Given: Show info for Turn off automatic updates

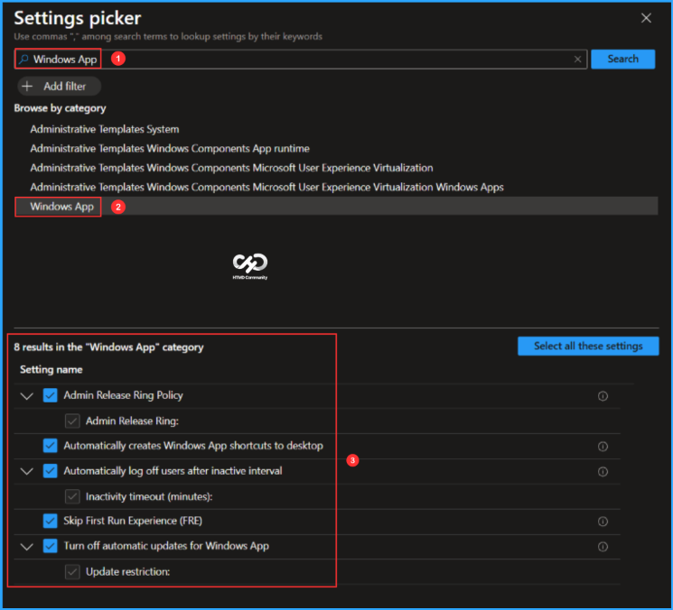Looking at the screenshot, I should click(603, 547).
